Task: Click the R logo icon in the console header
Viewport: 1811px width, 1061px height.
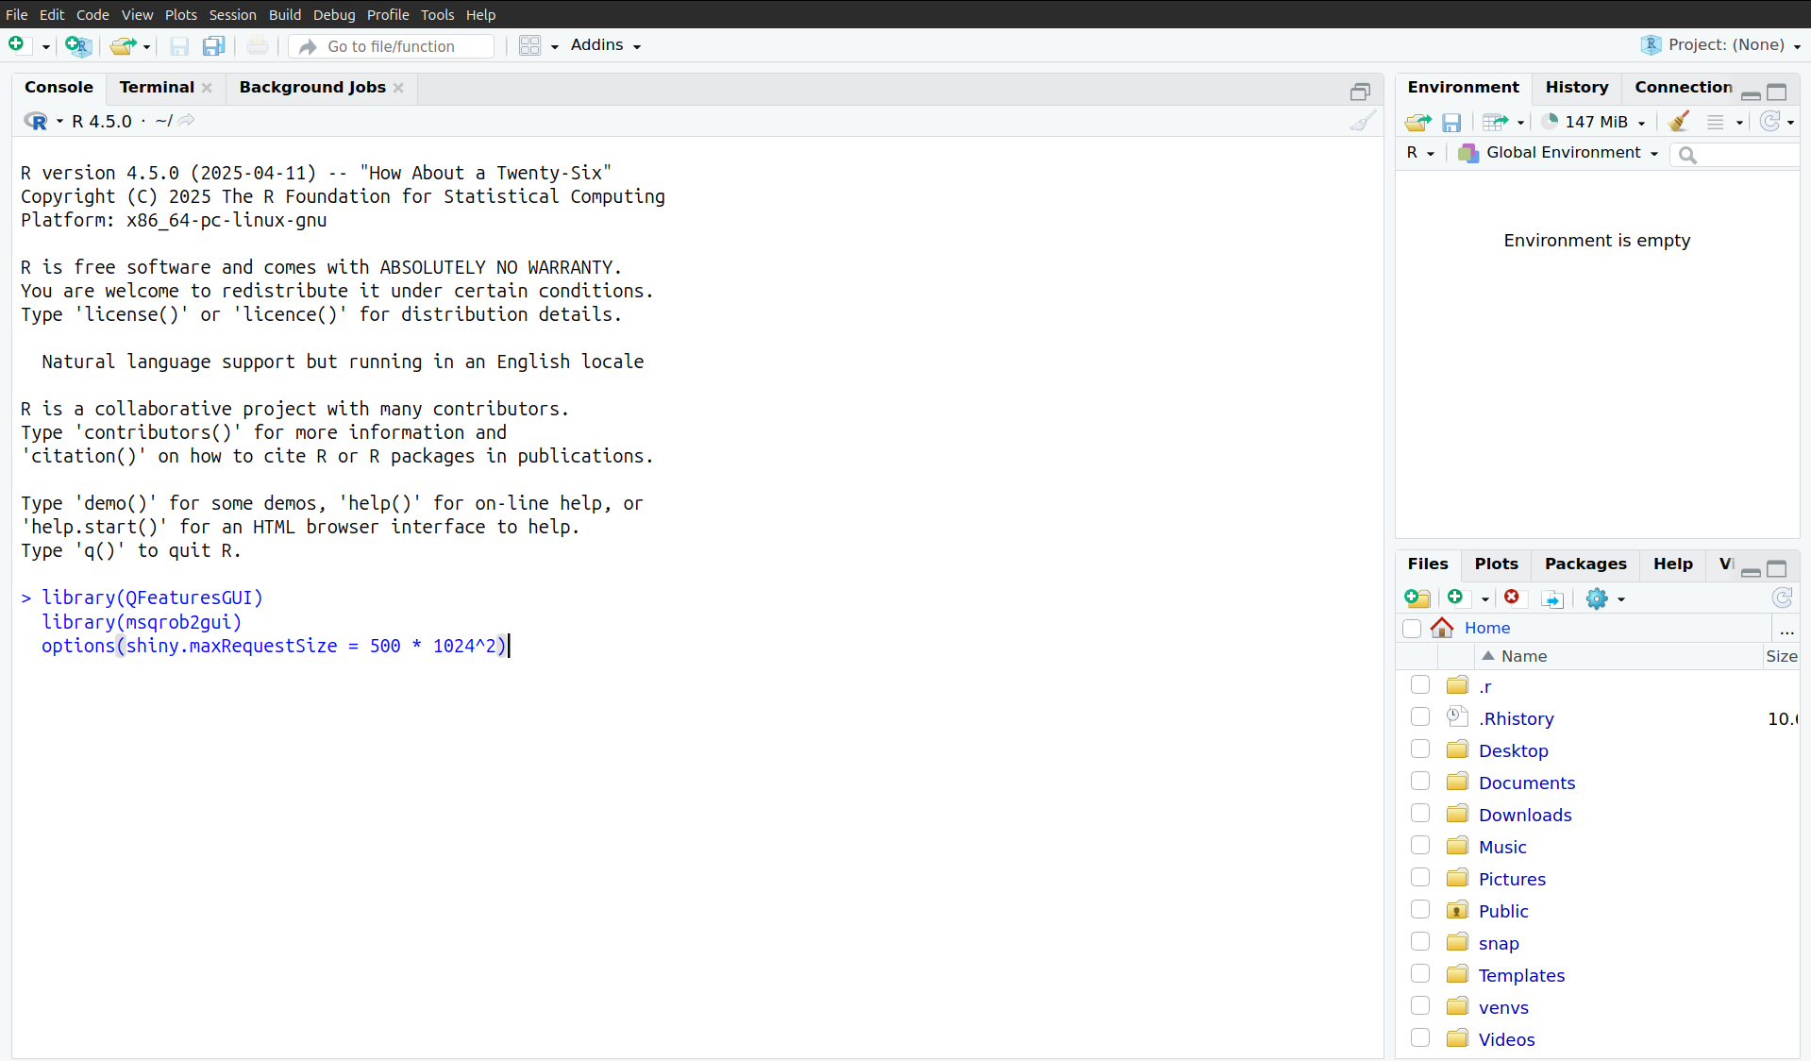Action: coord(36,121)
